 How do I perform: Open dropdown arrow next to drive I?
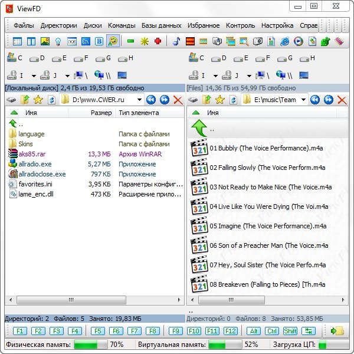tap(34, 76)
